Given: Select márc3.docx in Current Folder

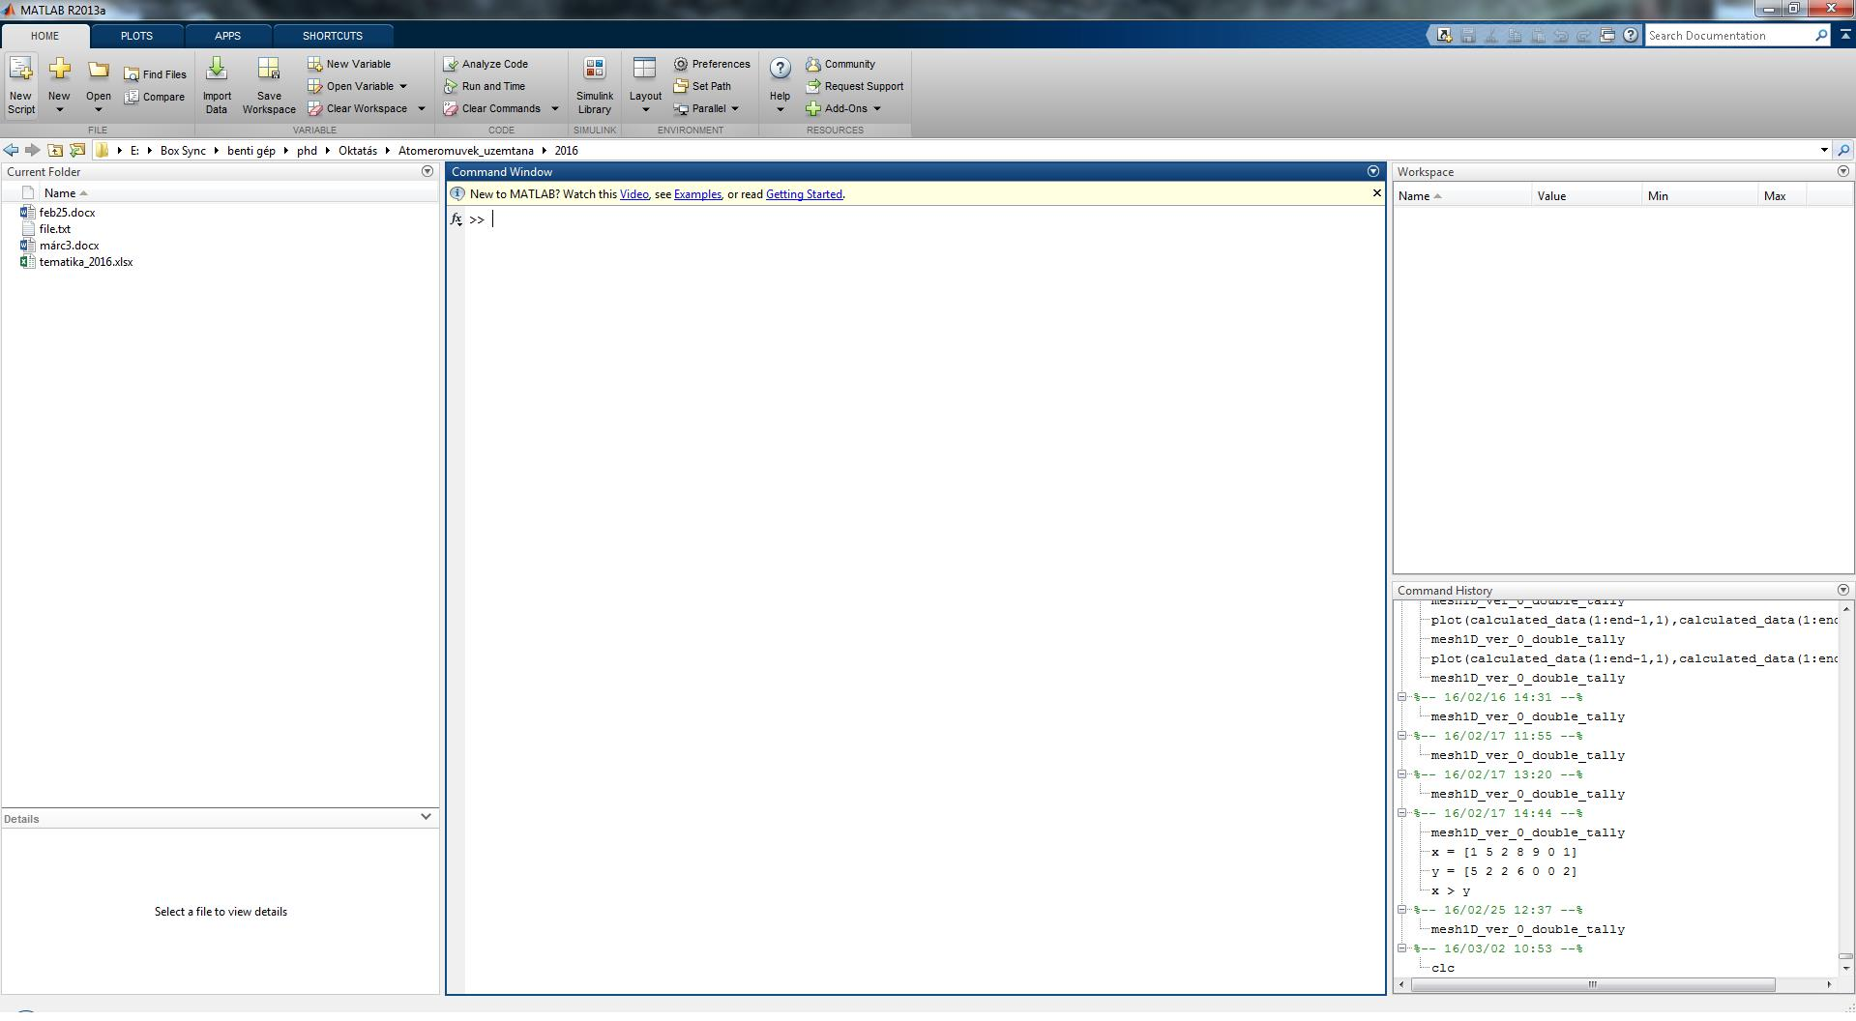Looking at the screenshot, I should (69, 246).
